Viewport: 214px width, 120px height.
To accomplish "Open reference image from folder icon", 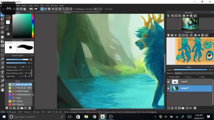I will [x=172, y=35].
